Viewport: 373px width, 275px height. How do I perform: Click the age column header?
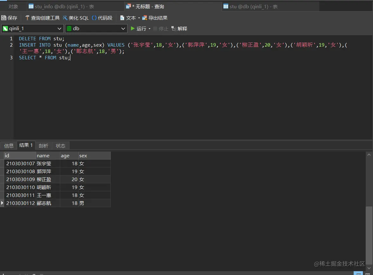[x=69, y=155]
